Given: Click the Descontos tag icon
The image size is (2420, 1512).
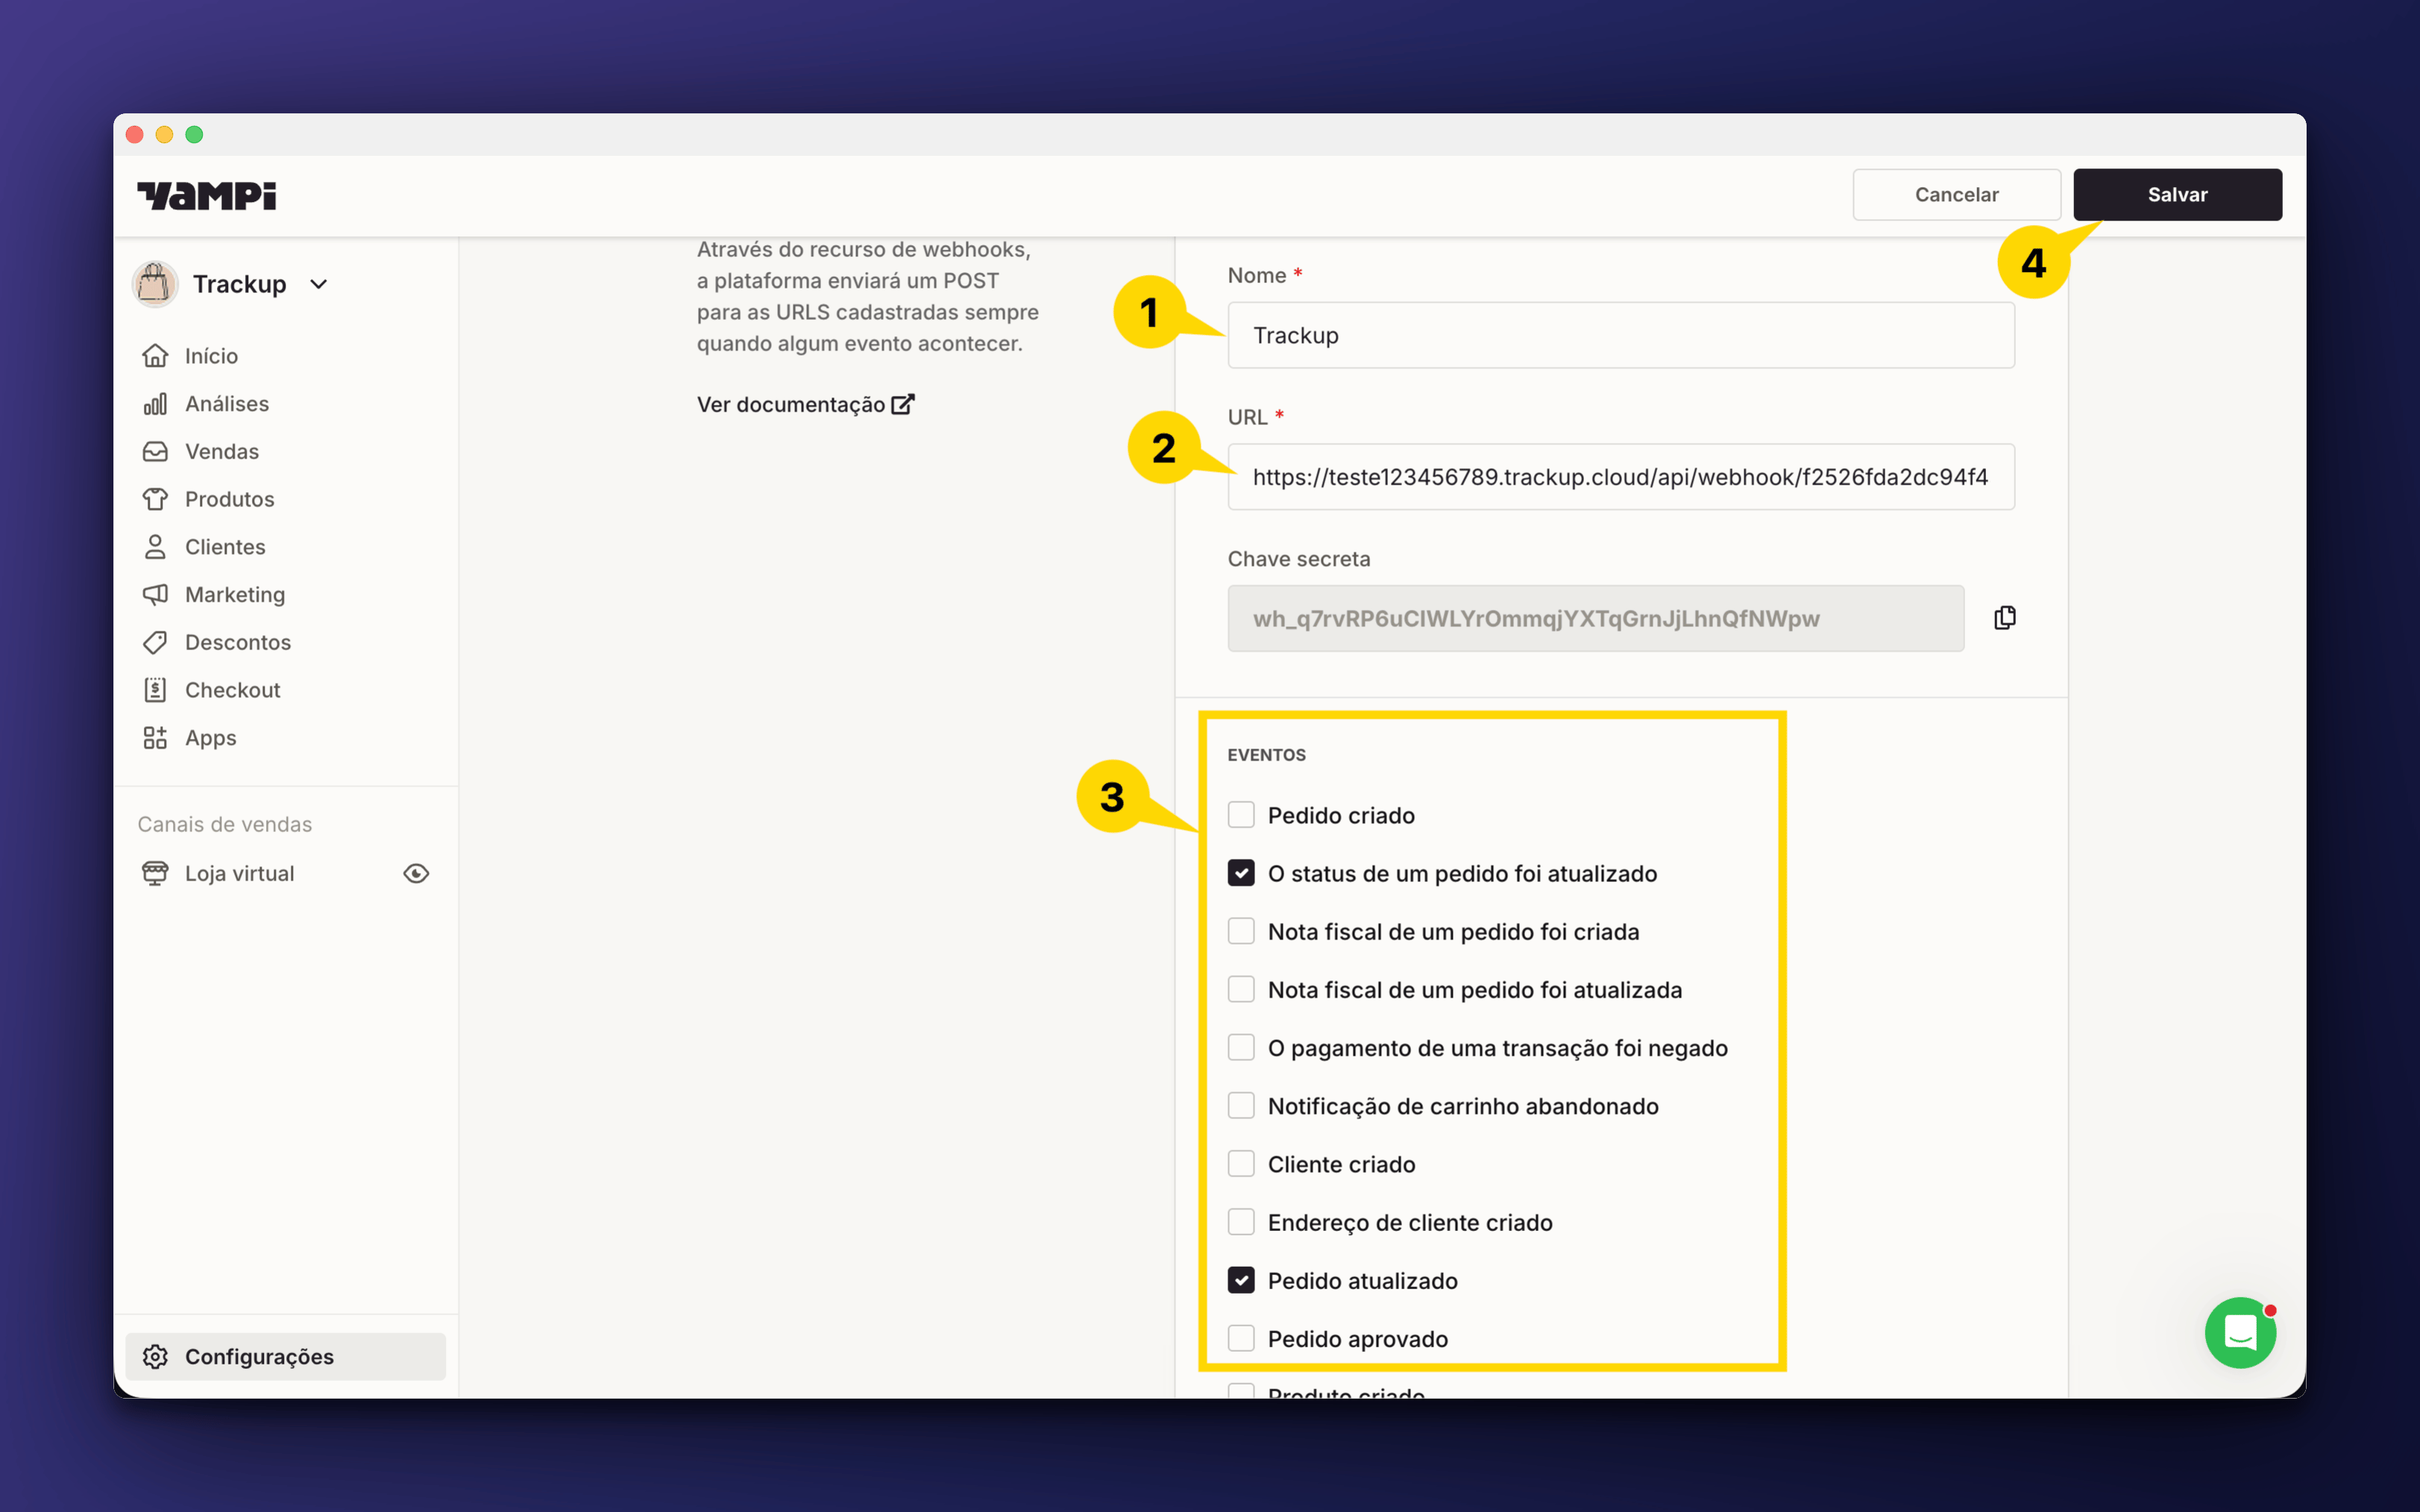Looking at the screenshot, I should tap(155, 642).
